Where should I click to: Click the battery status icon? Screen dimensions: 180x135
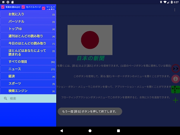(172, 2)
